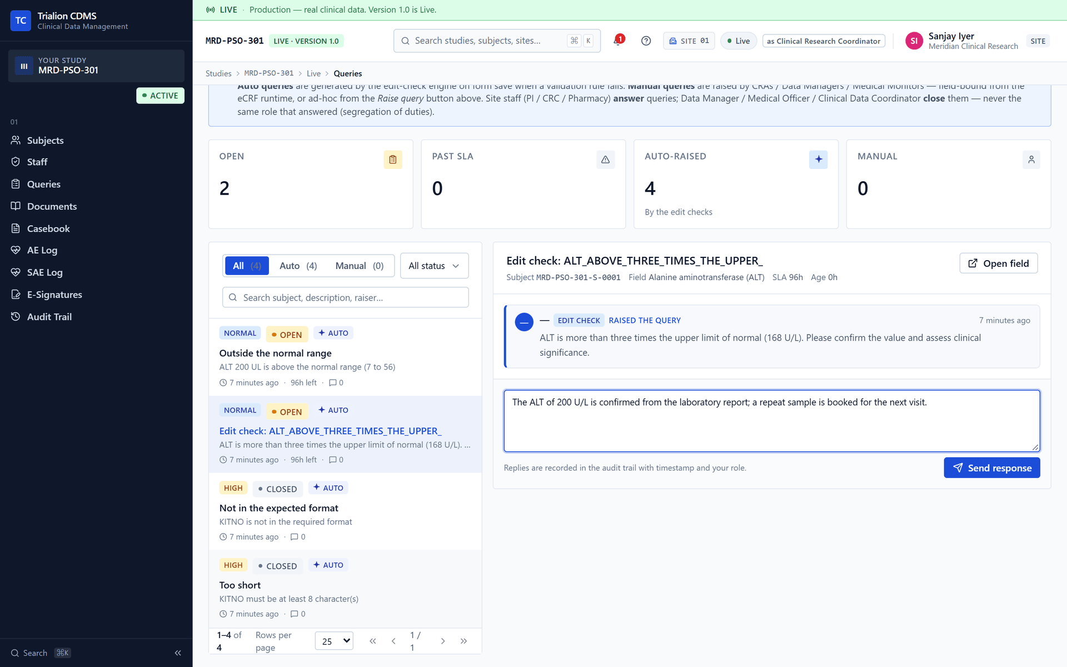Click the global search studies field
Image resolution: width=1067 pixels, height=667 pixels.
(x=497, y=41)
